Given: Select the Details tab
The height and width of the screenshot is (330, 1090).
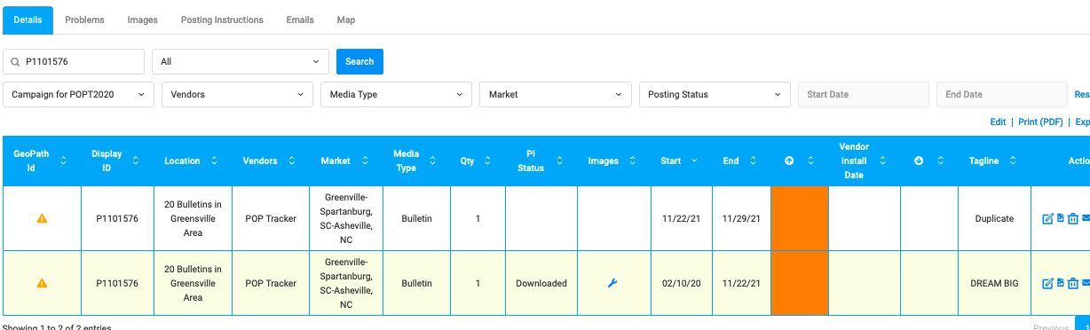Looking at the screenshot, I should (28, 20).
